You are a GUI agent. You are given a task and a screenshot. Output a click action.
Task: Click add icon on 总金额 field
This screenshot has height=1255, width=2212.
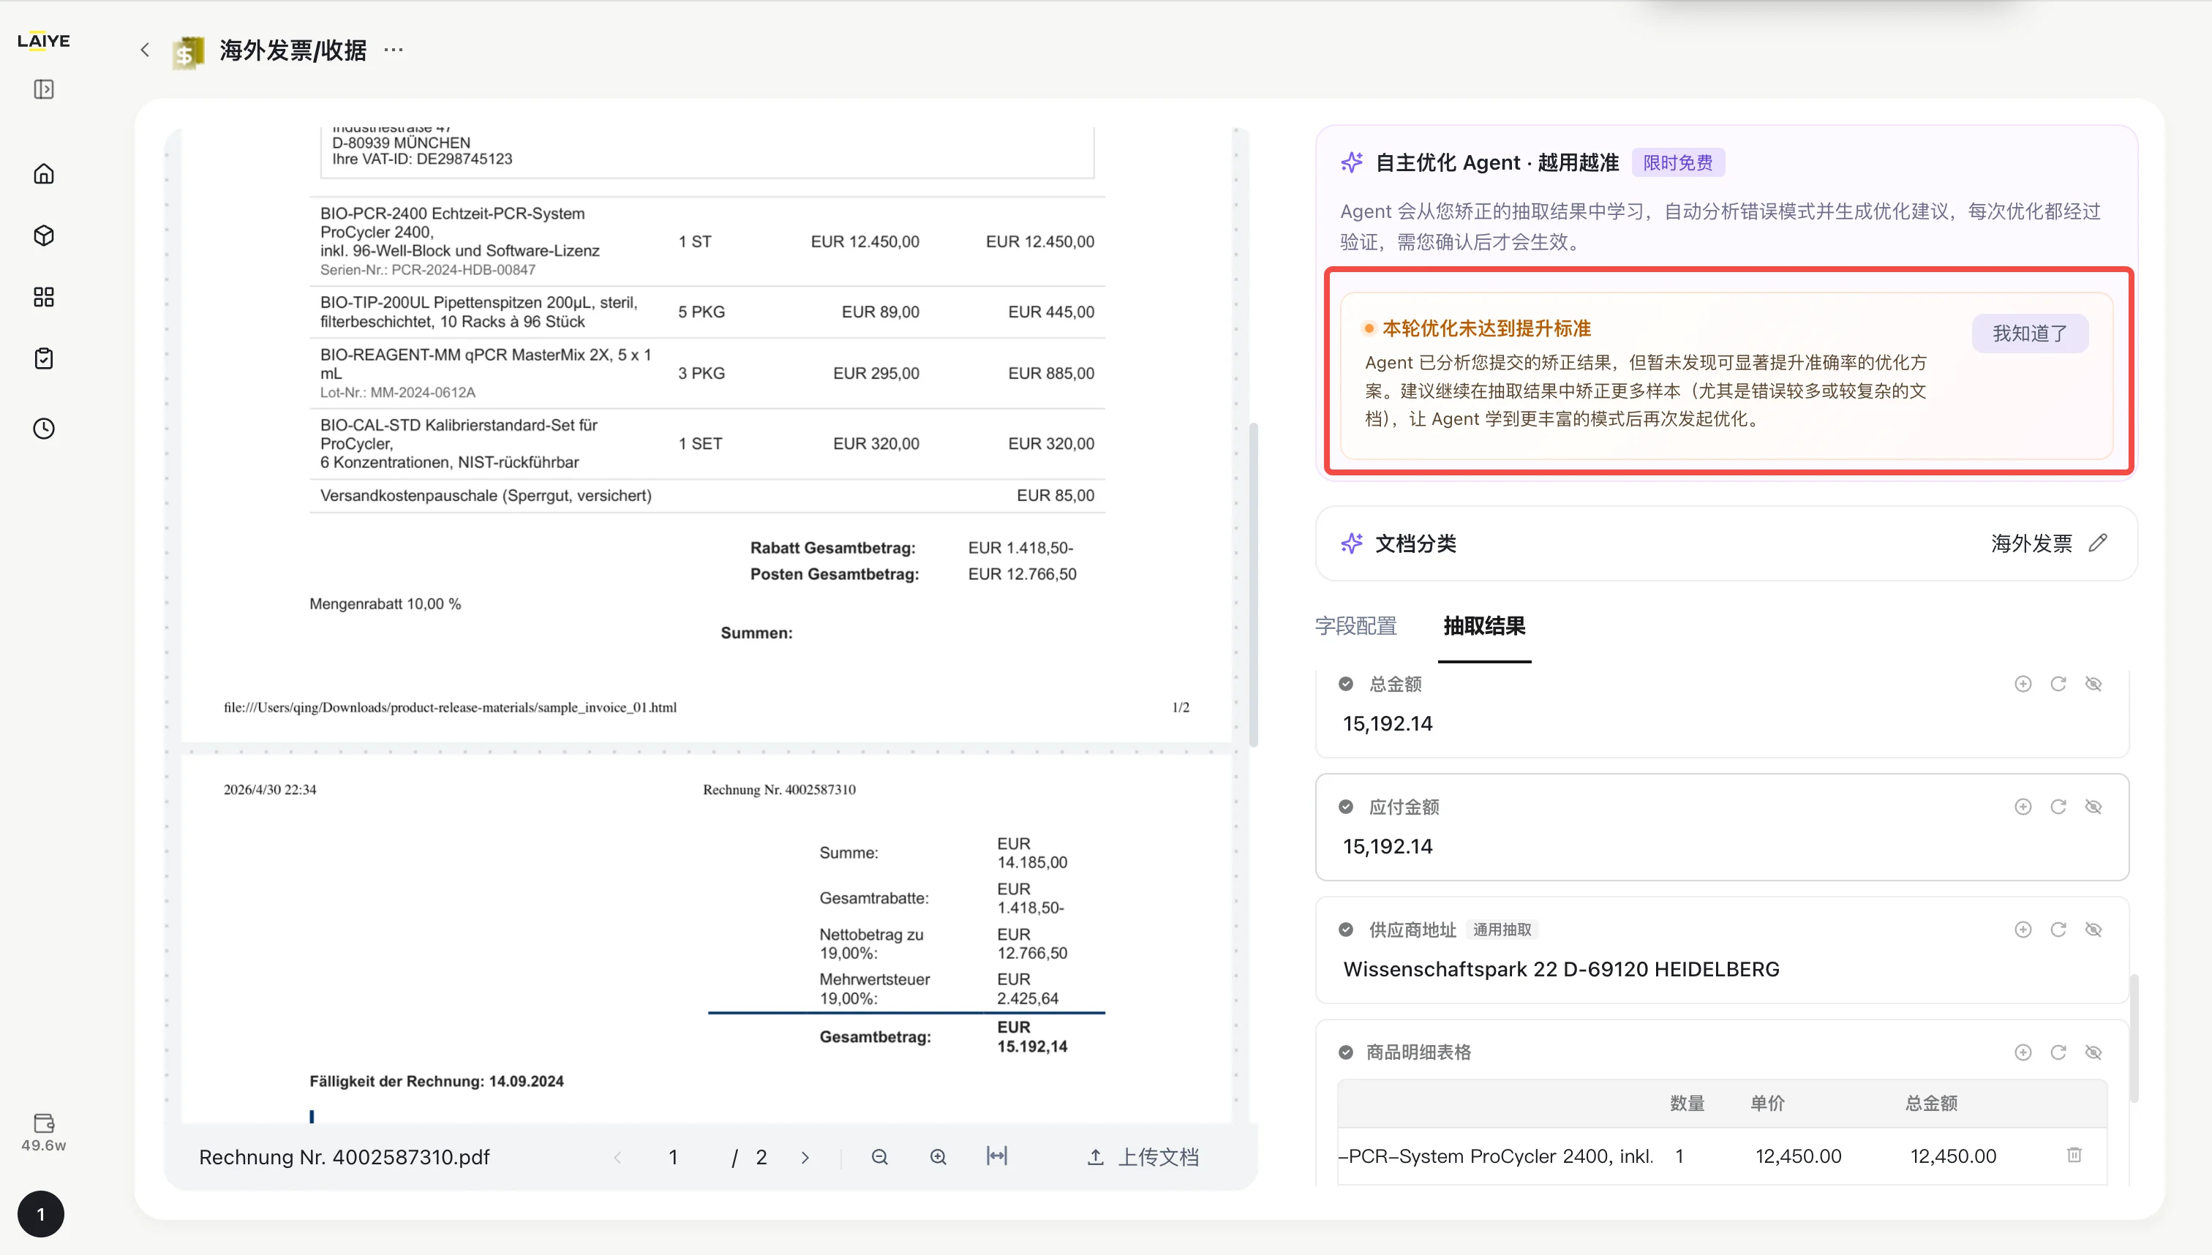(2023, 684)
